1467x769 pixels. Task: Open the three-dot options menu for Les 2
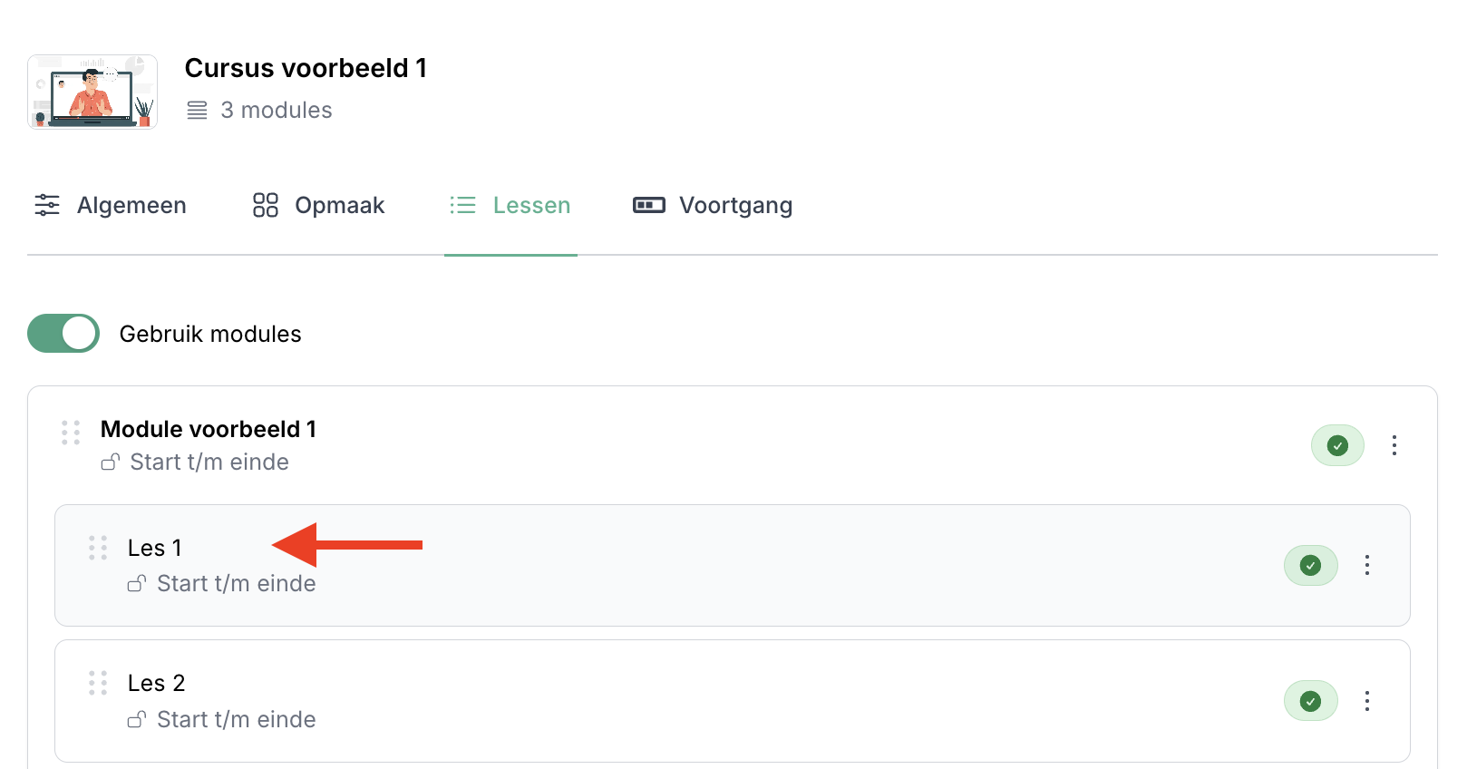1367,701
